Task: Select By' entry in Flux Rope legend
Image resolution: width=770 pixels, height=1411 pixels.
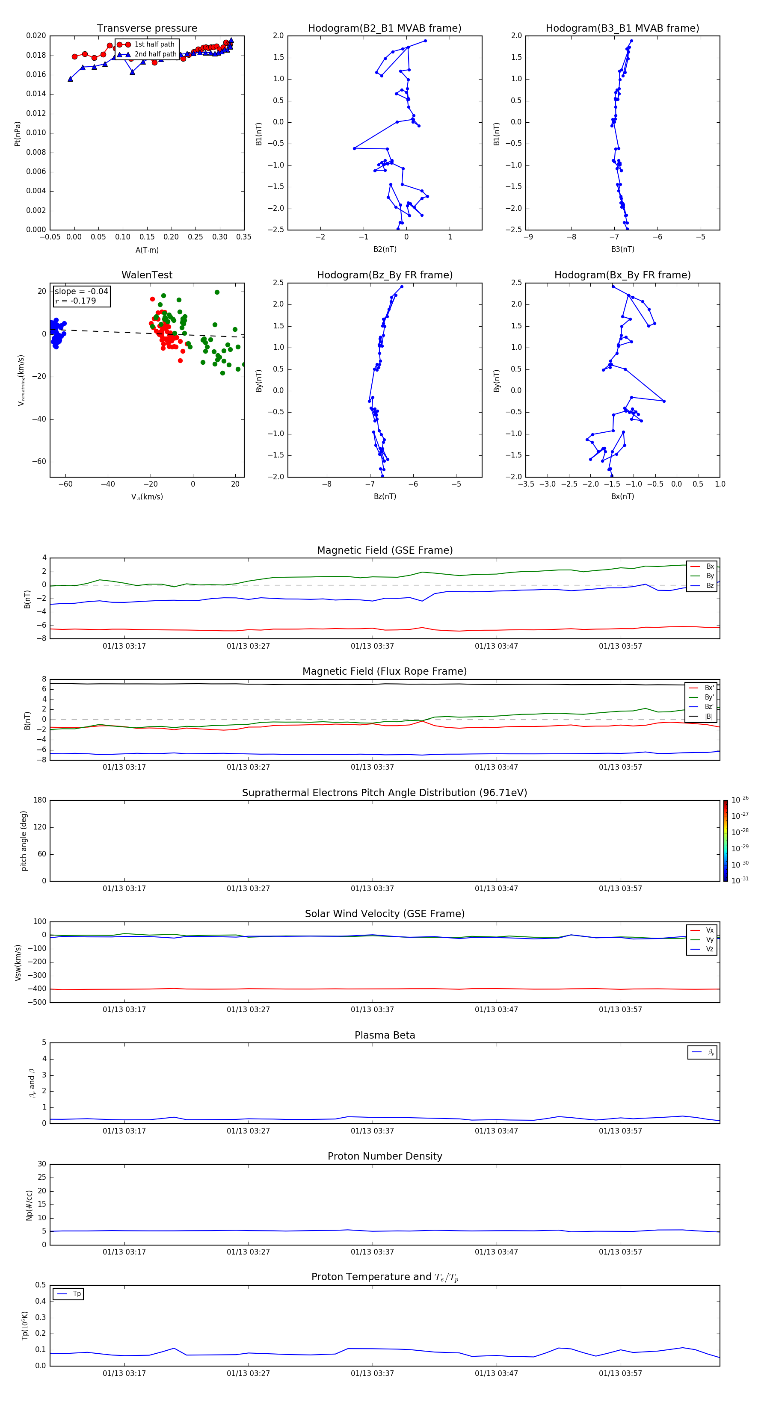Action: [701, 697]
